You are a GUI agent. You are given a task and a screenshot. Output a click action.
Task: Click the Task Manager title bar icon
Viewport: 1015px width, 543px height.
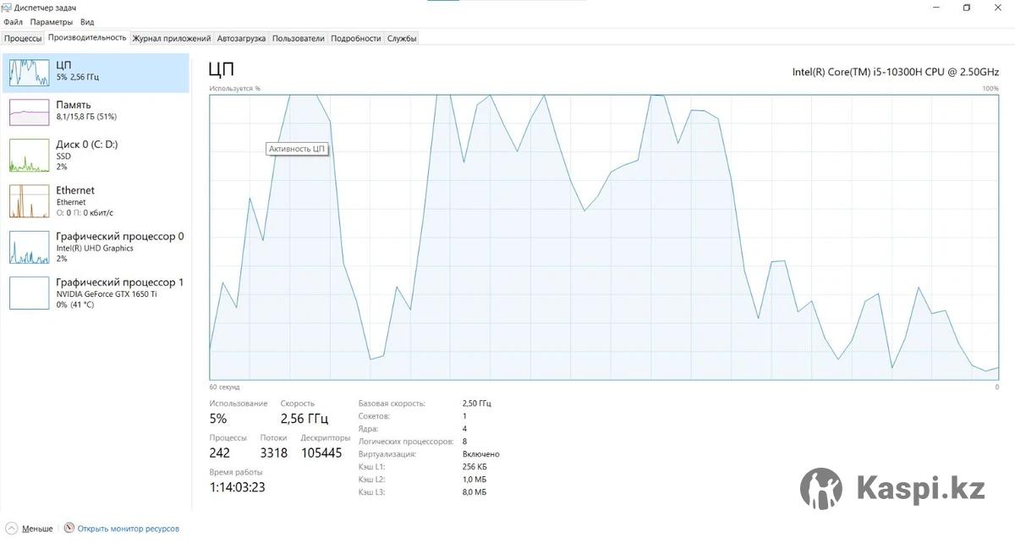click(7, 8)
